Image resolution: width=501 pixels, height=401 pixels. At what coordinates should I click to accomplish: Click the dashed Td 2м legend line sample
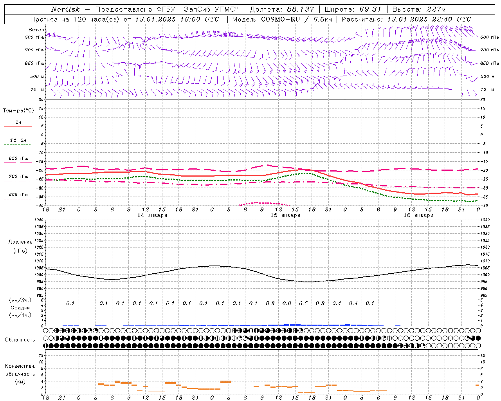point(17,145)
